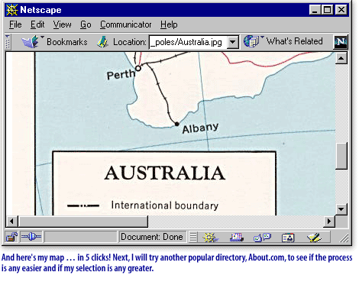Click the Document: Done status text
This screenshot has height=298, width=359.
(x=152, y=237)
